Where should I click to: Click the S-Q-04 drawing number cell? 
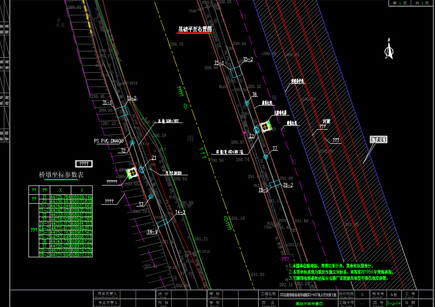[394, 303]
